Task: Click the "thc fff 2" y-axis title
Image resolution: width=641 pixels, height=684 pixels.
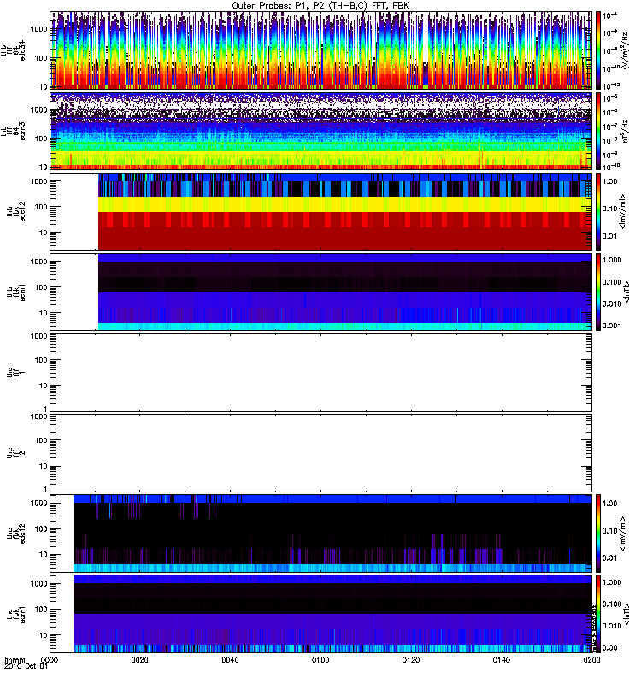Action: [16, 453]
